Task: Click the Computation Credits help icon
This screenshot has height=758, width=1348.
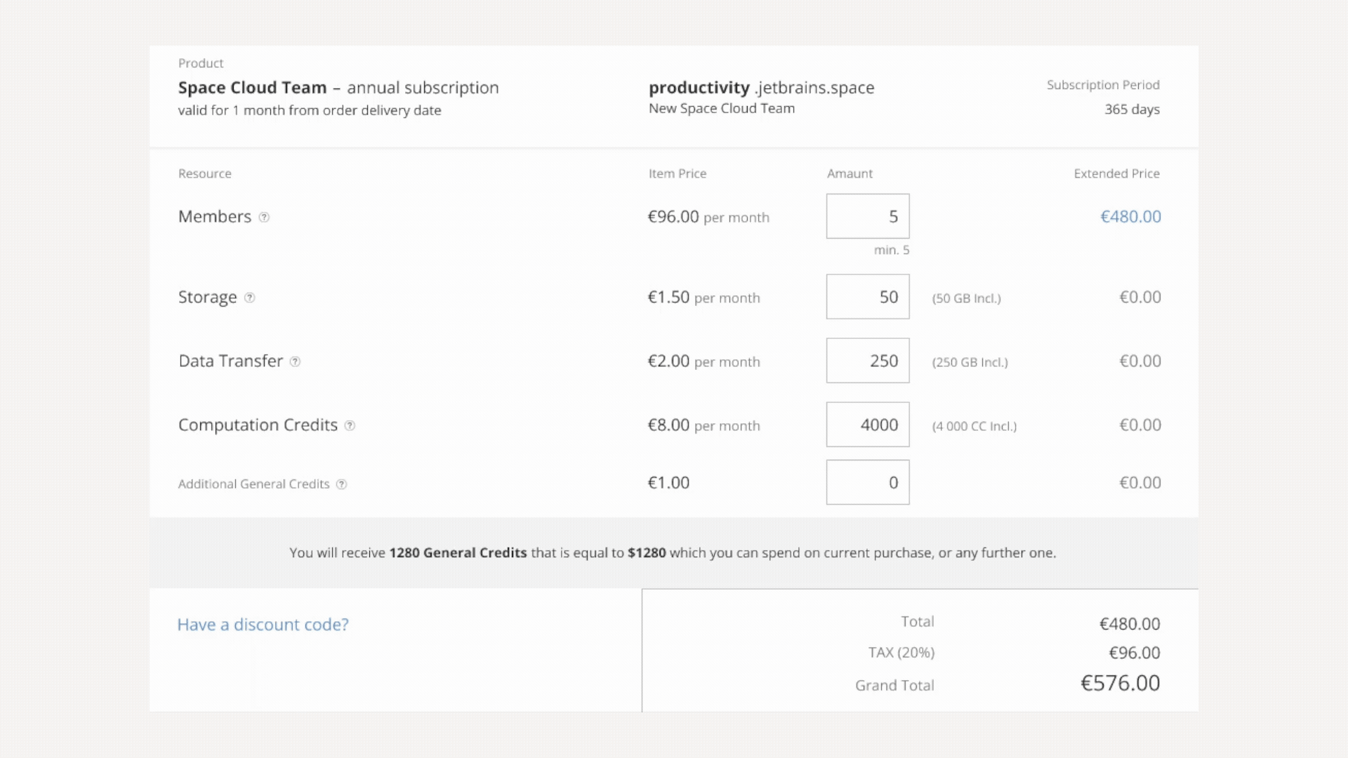Action: click(x=350, y=426)
